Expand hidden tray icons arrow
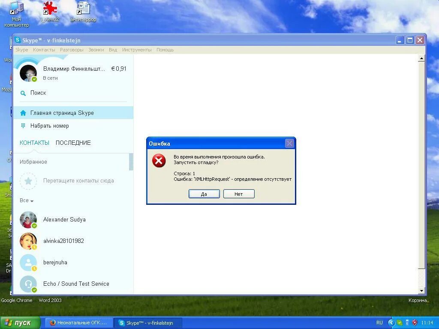The image size is (439, 329). click(x=391, y=323)
